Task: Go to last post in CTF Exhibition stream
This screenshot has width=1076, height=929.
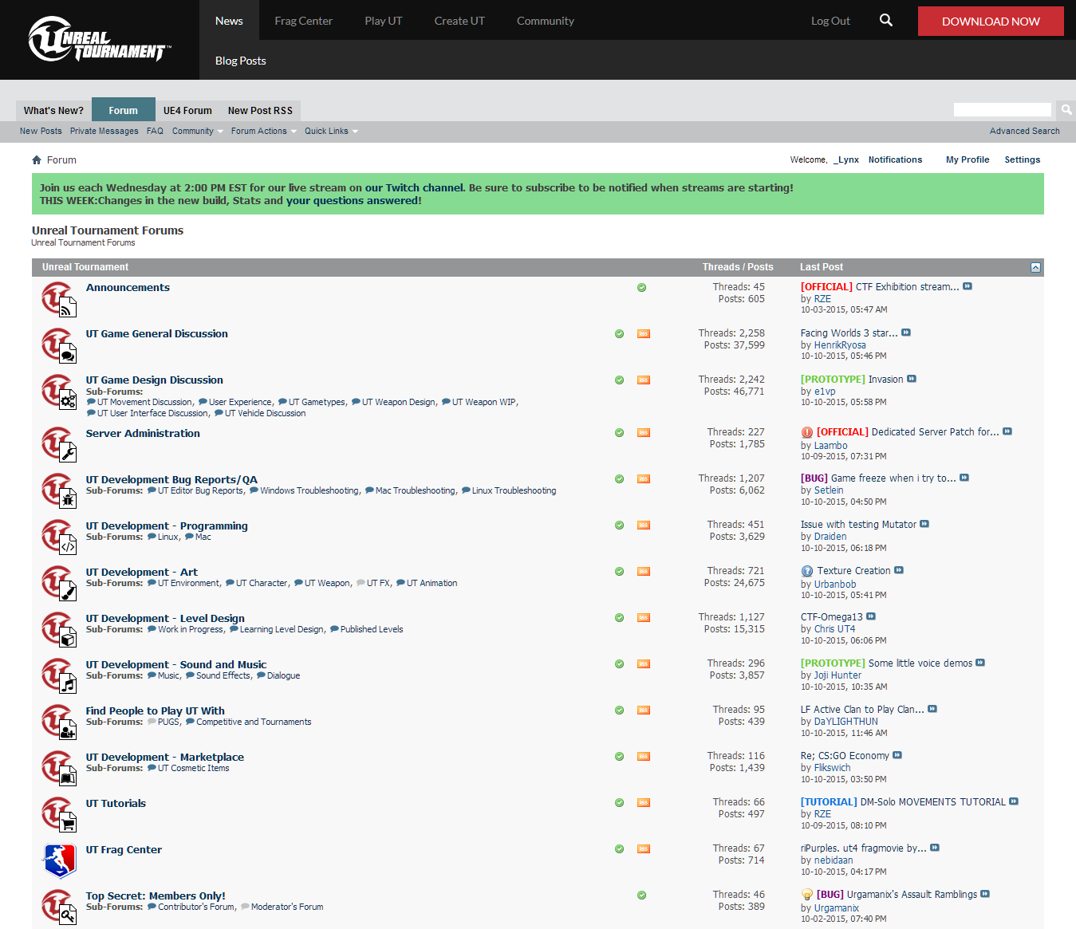Action: coord(968,286)
